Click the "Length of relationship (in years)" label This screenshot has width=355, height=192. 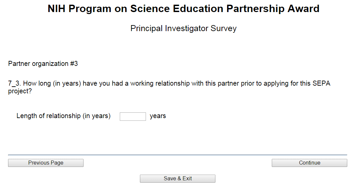point(63,116)
